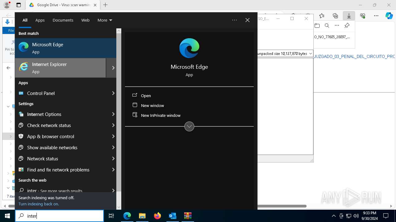Switch to All search filter tab

coord(25,20)
